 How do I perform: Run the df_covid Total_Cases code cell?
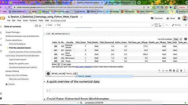(48, 73)
